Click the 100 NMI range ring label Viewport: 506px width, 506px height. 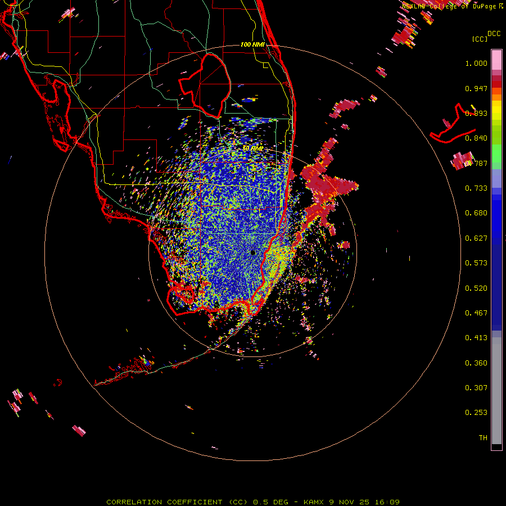tap(252, 44)
